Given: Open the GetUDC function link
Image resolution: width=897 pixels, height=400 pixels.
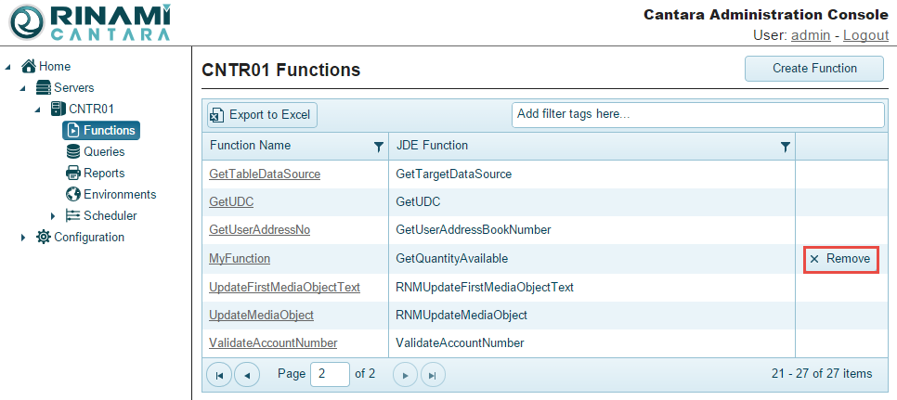Looking at the screenshot, I should [231, 201].
